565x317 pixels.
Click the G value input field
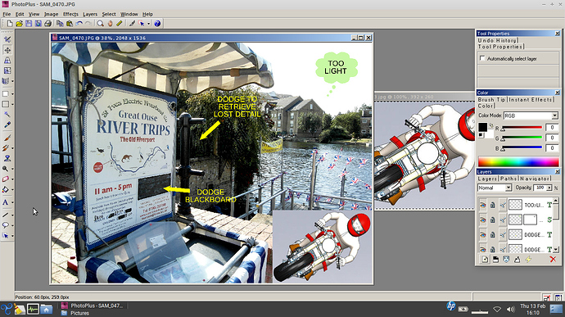(x=552, y=138)
